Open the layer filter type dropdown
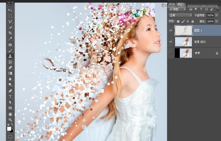221x141 pixels. point(177,9)
